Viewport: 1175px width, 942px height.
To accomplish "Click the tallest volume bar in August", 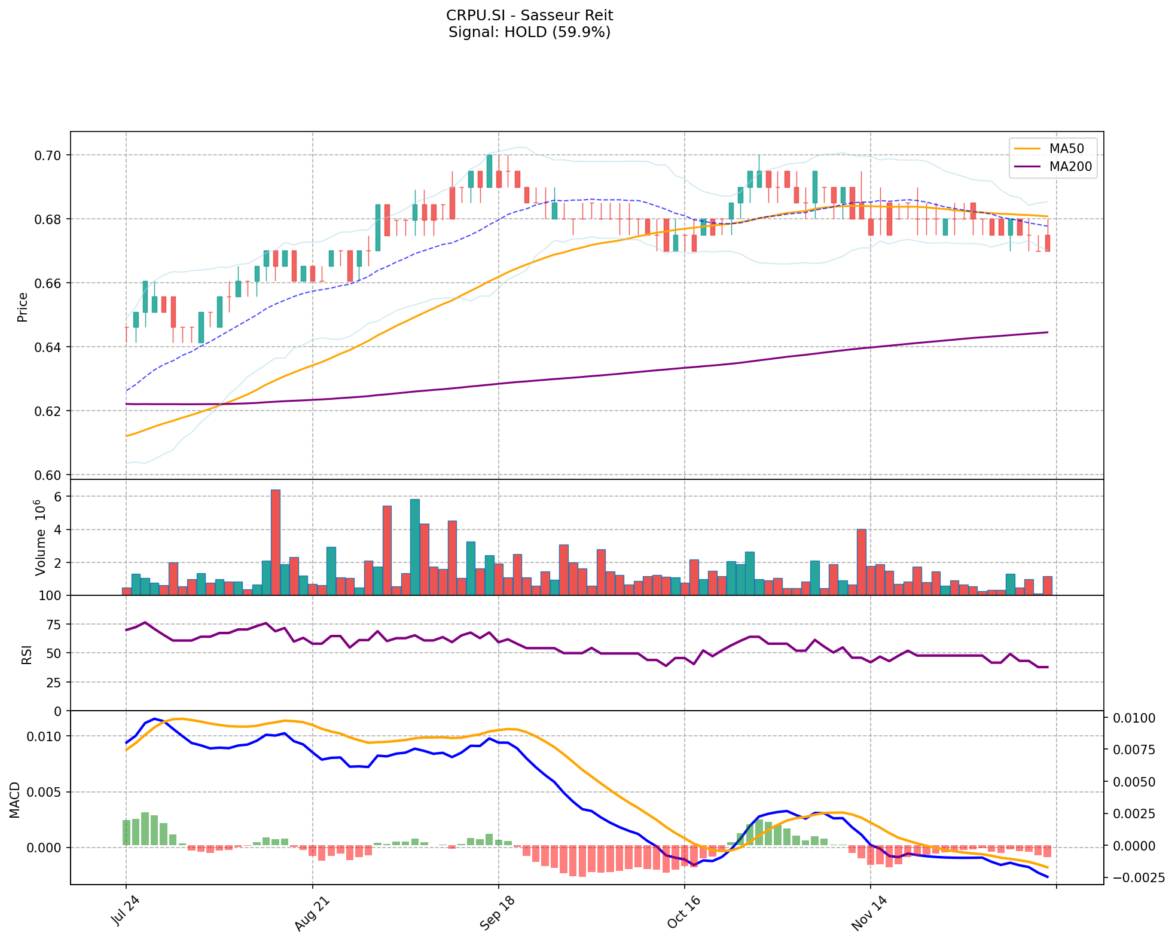I will [x=275, y=542].
